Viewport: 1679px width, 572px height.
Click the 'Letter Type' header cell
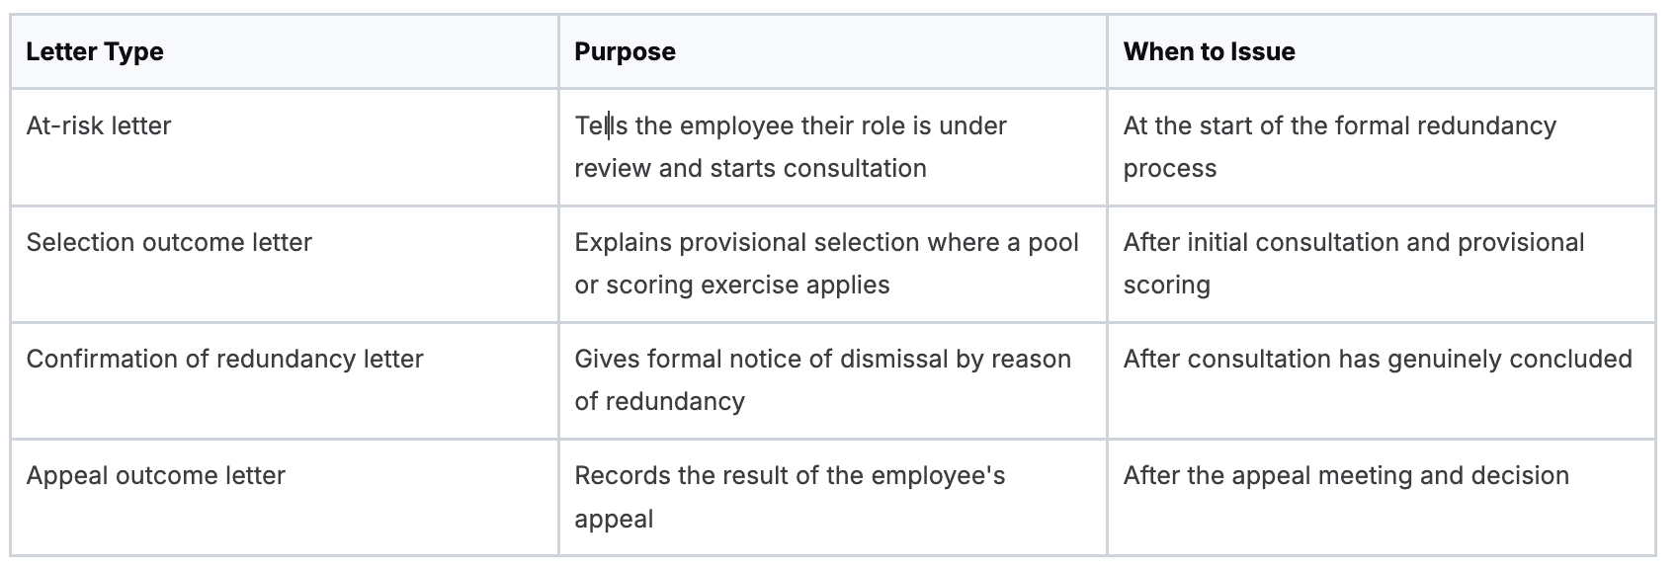(285, 51)
